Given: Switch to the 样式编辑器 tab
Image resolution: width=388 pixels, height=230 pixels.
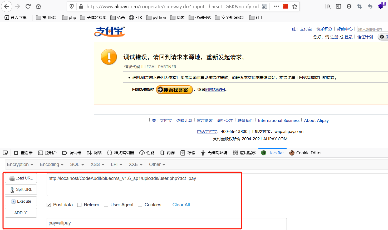Looking at the screenshot, I should pyautogui.click(x=120, y=153).
